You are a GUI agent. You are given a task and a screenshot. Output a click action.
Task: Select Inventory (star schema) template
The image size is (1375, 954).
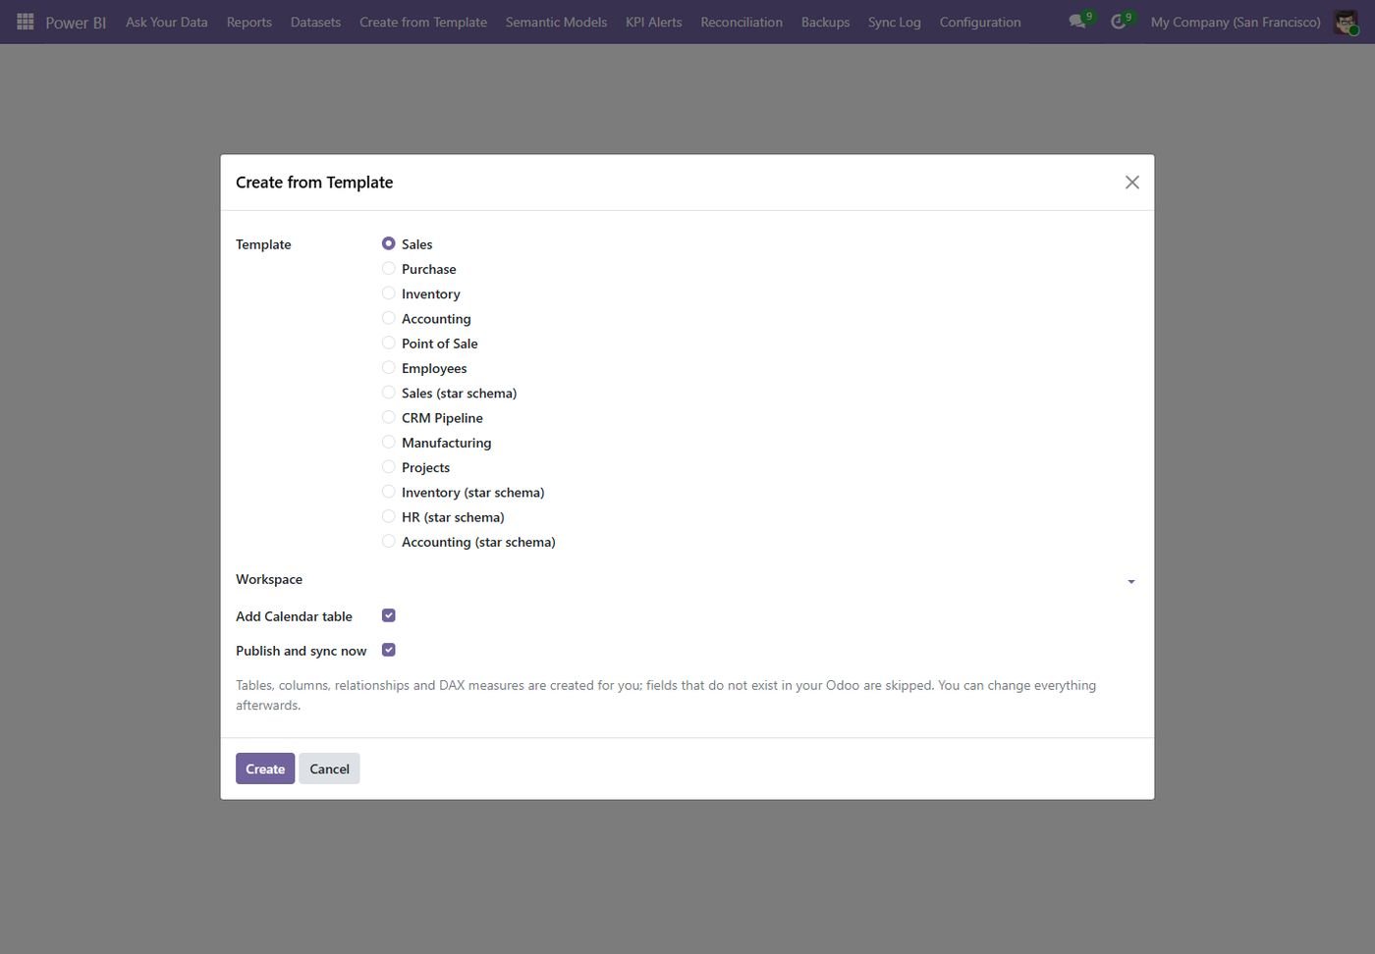click(389, 492)
